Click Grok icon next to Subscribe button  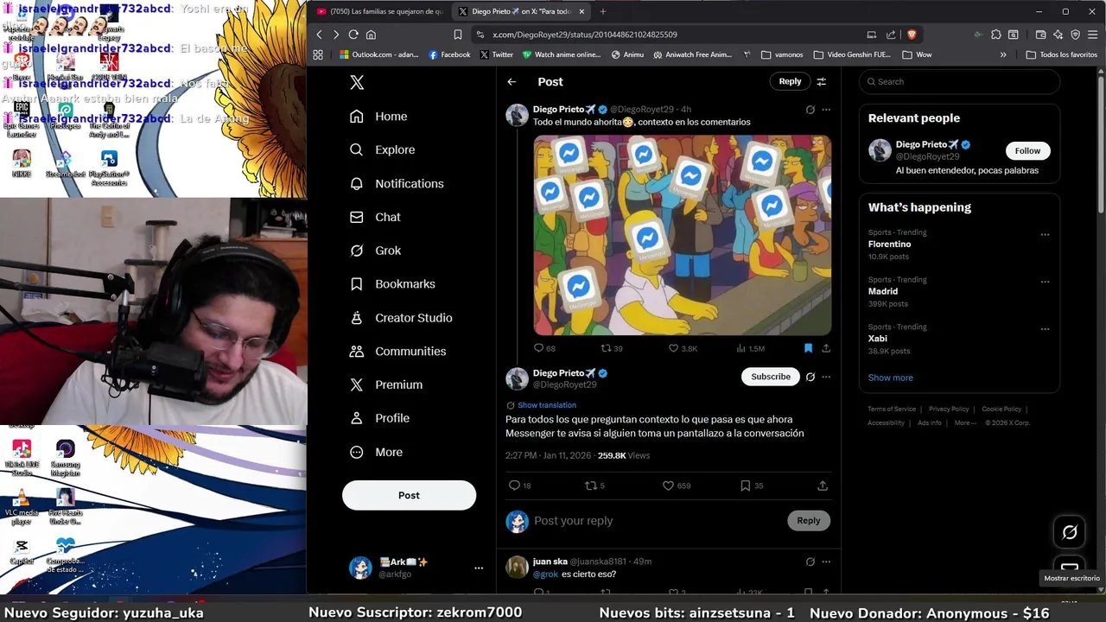coord(810,377)
